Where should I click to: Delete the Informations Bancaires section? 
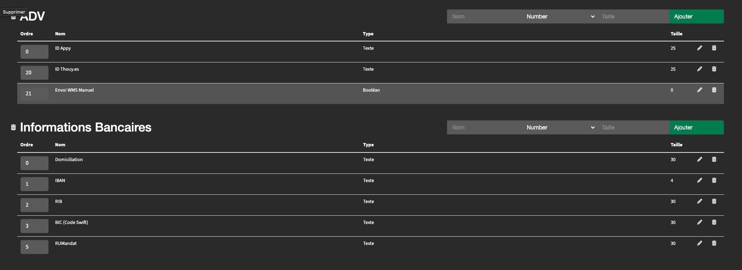(13, 127)
